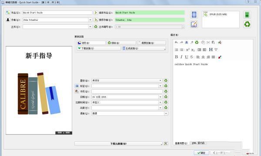261x156 pixels.
Task: Switch to the HTML source tab
Action: pos(198,143)
